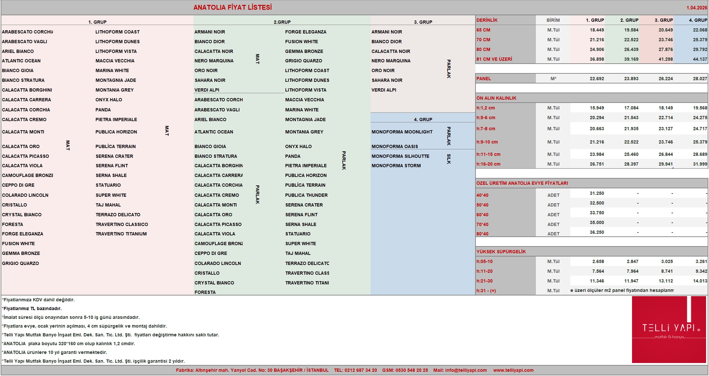709x376 pixels.
Task: Click the 'BİRİM' column header
Action: 553,20
